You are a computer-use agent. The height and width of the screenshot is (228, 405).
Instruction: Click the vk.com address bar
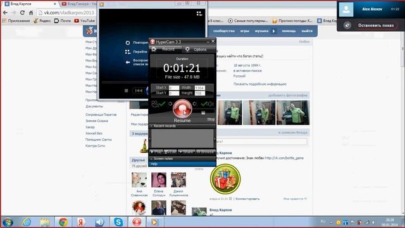[67, 13]
